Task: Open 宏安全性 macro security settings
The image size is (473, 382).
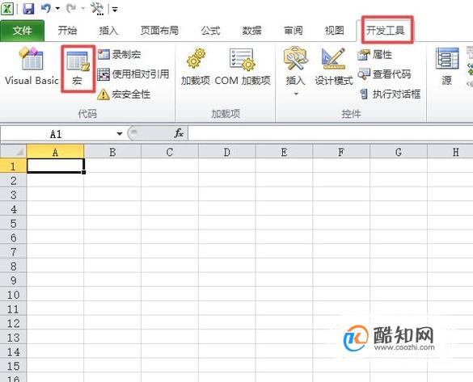Action: 124,94
